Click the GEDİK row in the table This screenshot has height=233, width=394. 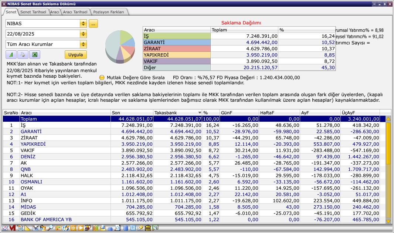pos(194,213)
